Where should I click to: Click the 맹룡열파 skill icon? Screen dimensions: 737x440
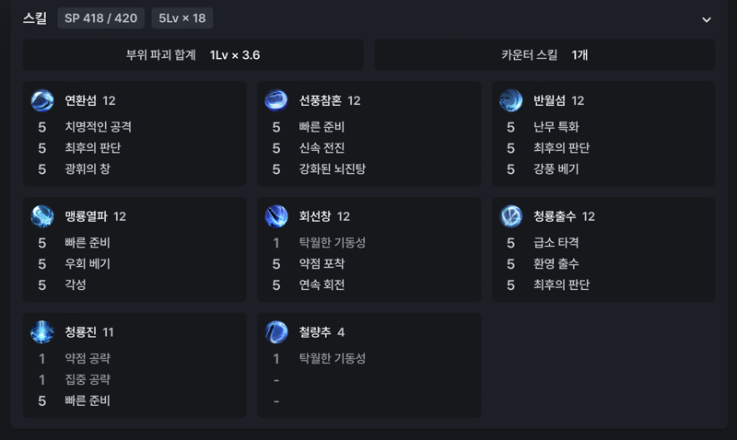pyautogui.click(x=42, y=216)
